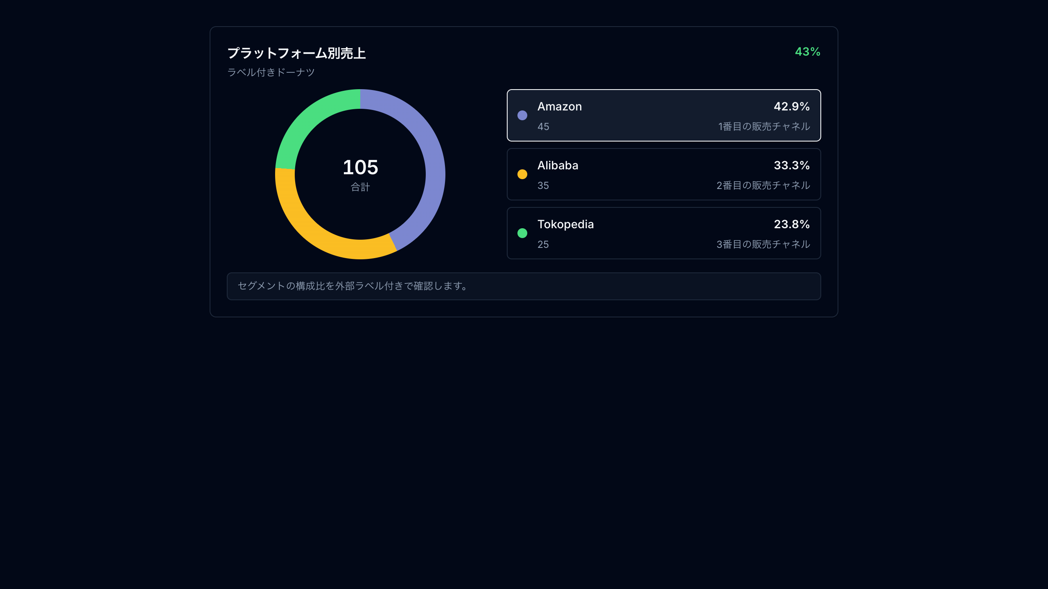Image resolution: width=1048 pixels, height=589 pixels.
Task: Click the セグメントの構成比 description box
Action: pos(524,286)
